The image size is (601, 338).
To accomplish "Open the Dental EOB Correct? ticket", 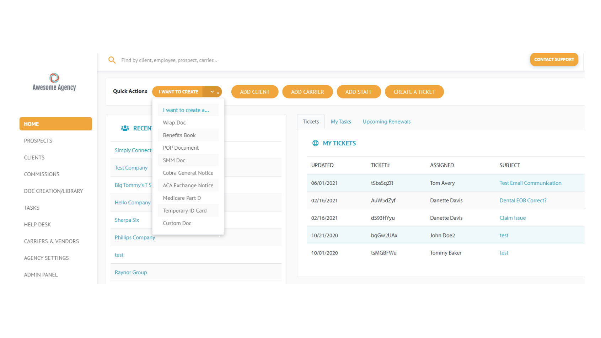I will tap(523, 200).
